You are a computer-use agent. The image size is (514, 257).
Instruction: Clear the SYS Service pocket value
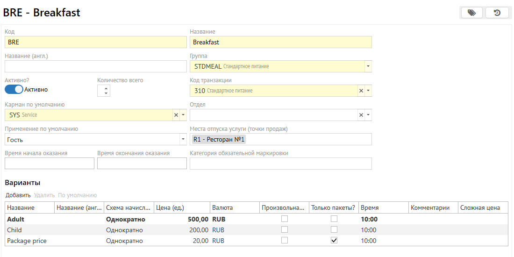pyautogui.click(x=176, y=115)
